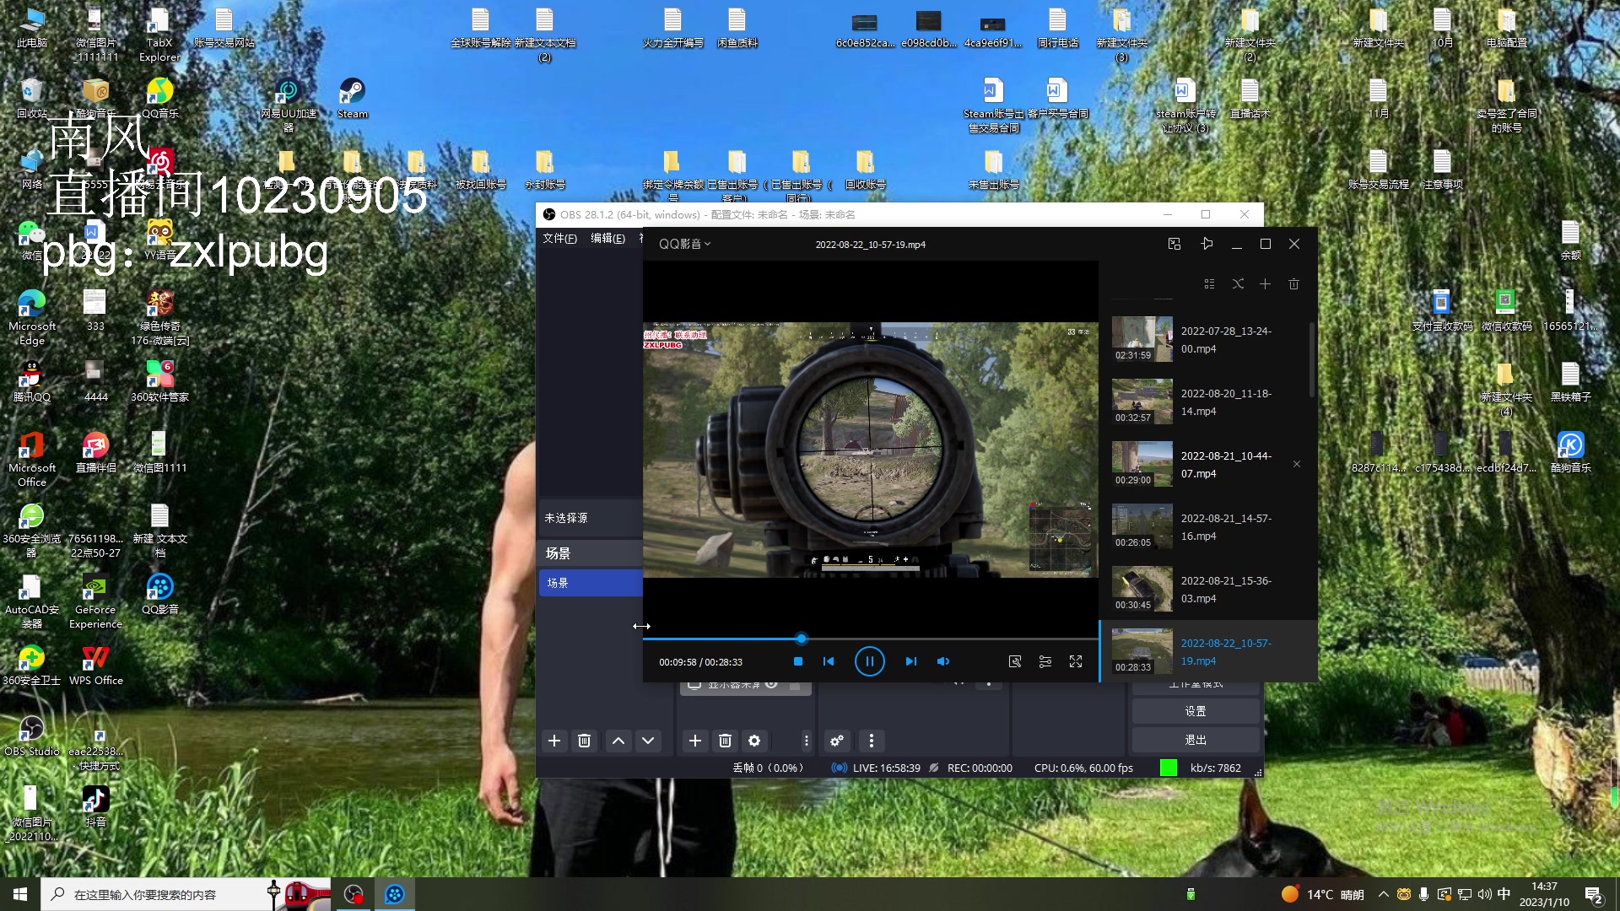Open 账号交易流程 text file on desktop
The image size is (1620, 911).
tap(1378, 168)
